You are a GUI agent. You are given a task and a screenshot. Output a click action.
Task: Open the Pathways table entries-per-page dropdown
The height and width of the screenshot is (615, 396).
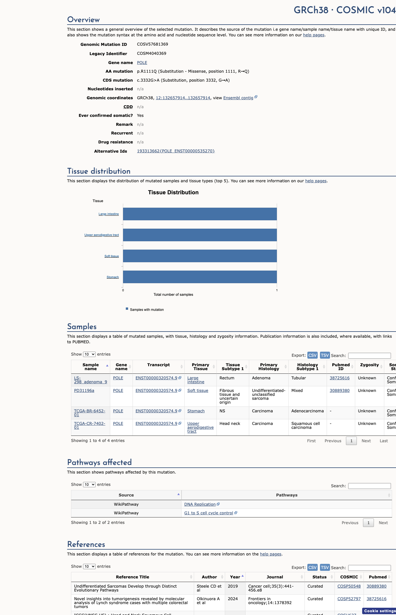tap(89, 484)
